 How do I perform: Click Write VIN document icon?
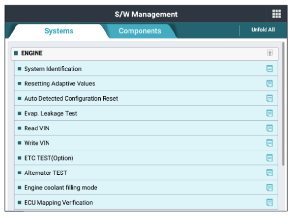click(x=269, y=143)
